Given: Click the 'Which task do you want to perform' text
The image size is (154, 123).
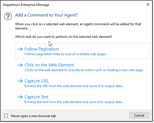Looking at the screenshot, I should (64, 37).
